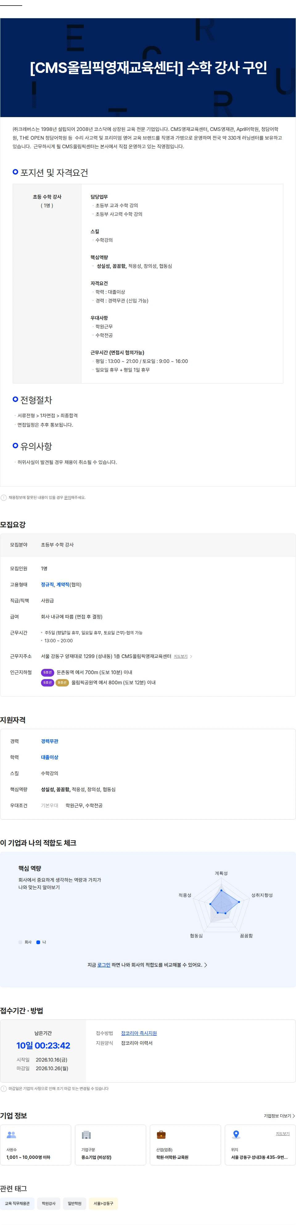
Task: Toggle the 나 legend in the radar chart
Action: [x=41, y=942]
